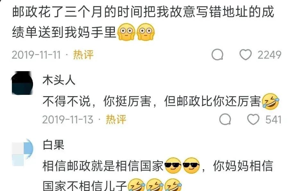303x191 pixels.
Task: Open 木头人's profile avatar
Action: click(x=22, y=83)
